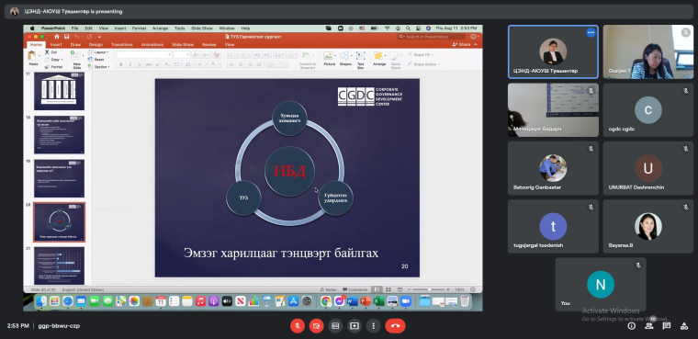Open meeting details info icon
Image resolution: width=698 pixels, height=339 pixels.
click(x=631, y=326)
